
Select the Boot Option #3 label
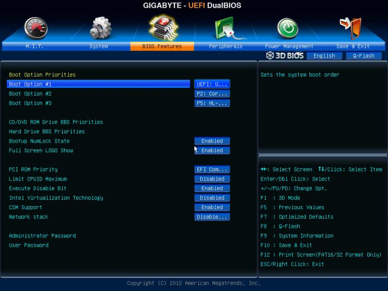pos(30,103)
